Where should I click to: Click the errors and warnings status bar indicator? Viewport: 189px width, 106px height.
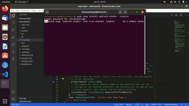point(16,105)
